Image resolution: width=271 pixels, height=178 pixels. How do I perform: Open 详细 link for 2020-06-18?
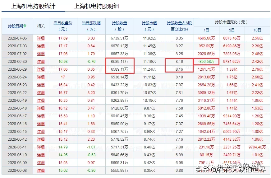coord(41,108)
